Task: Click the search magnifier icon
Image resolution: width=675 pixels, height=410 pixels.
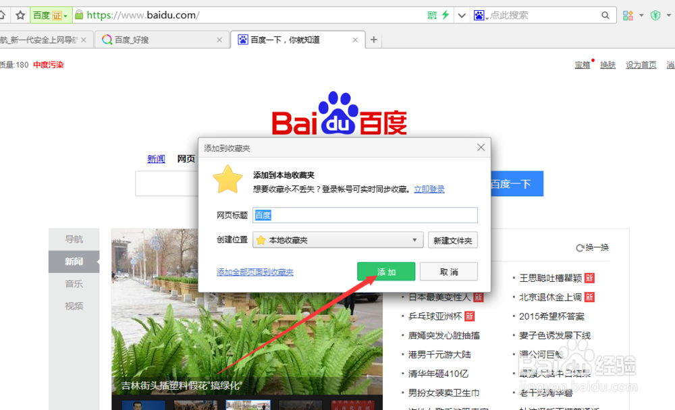Action: (x=605, y=16)
